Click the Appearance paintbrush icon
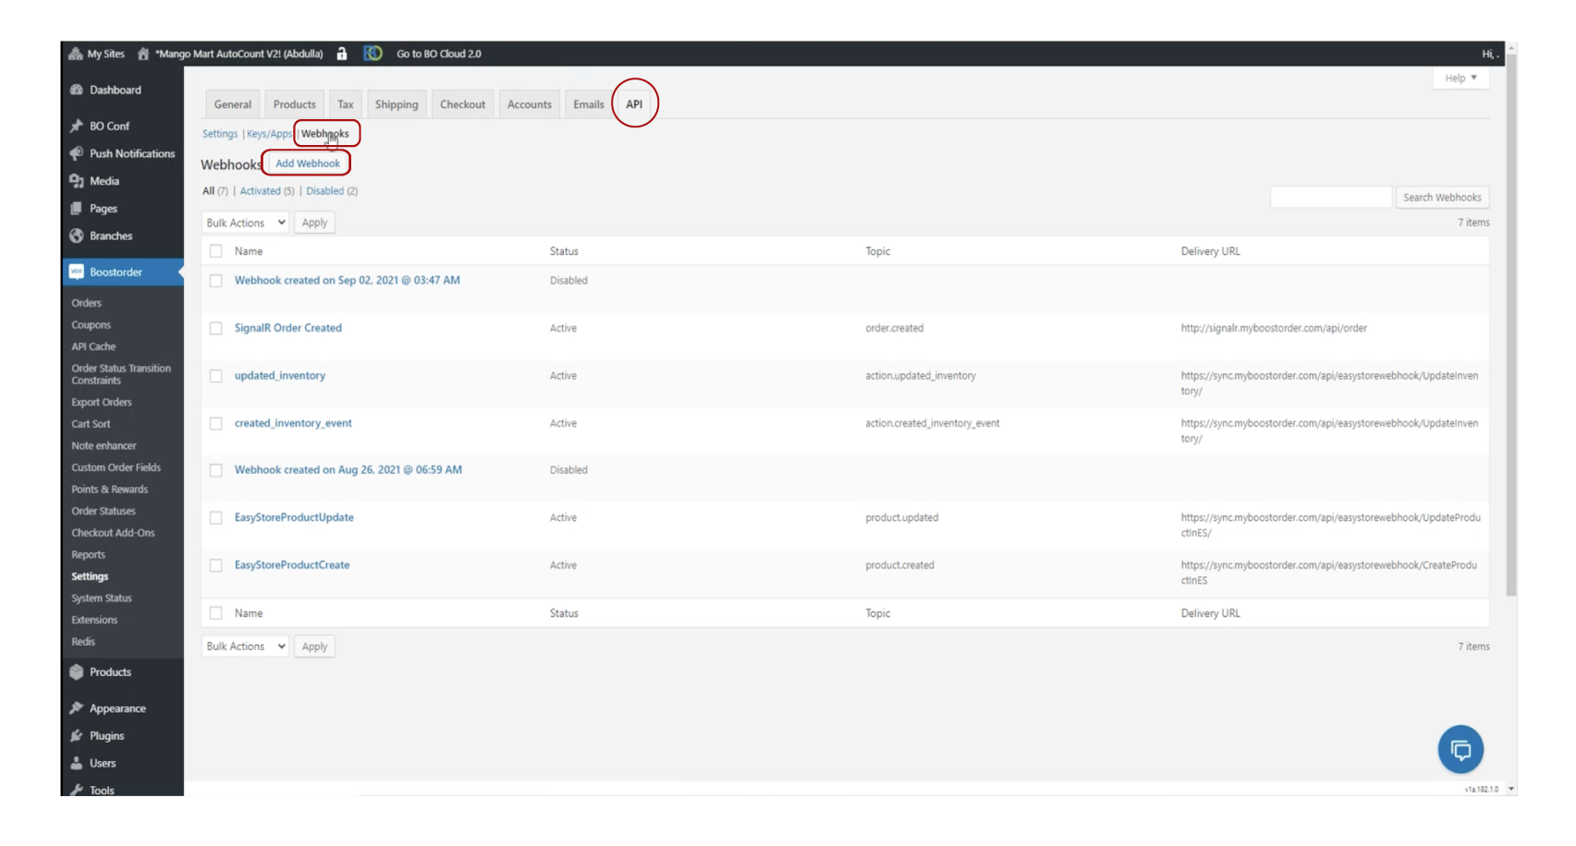Screen dimensions: 1576x846 [77, 708]
